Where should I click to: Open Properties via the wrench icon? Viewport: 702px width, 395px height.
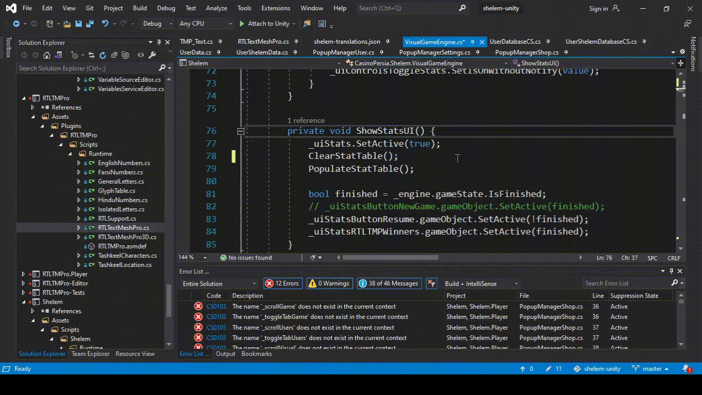[x=152, y=55]
